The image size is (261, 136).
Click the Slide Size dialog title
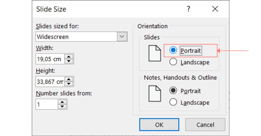(51, 9)
